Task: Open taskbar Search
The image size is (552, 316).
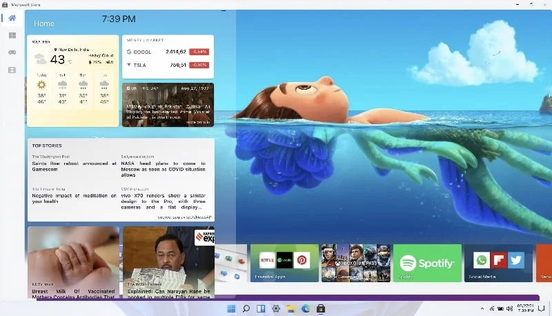Action: coord(246,308)
